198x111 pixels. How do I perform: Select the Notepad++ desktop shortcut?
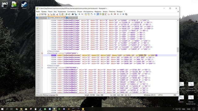[15, 5]
